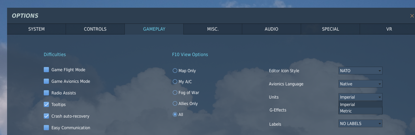Select Map Only radio button
The width and height of the screenshot is (415, 135).
coord(175,71)
